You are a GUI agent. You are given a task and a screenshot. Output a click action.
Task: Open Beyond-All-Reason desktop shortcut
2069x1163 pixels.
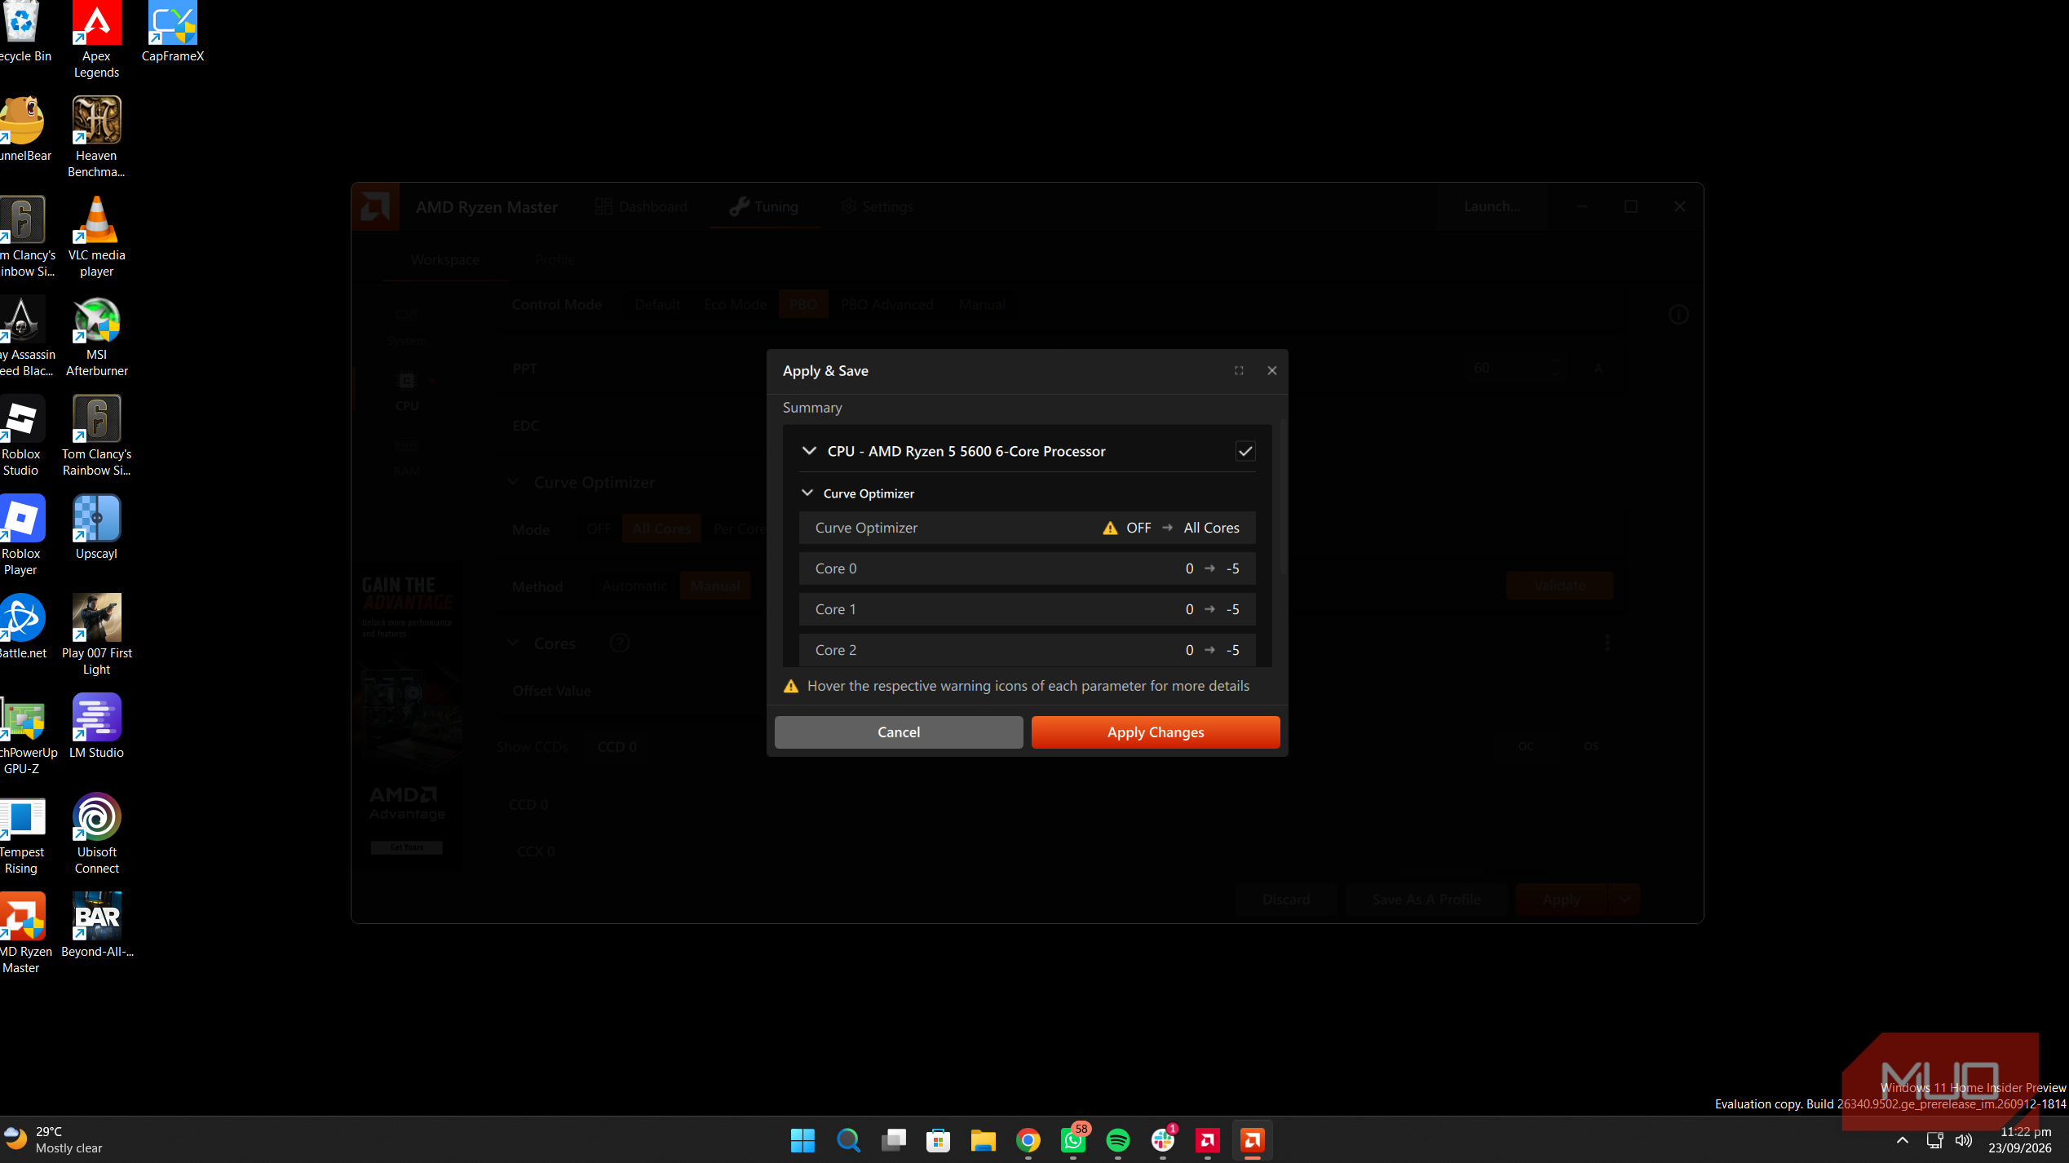96,925
